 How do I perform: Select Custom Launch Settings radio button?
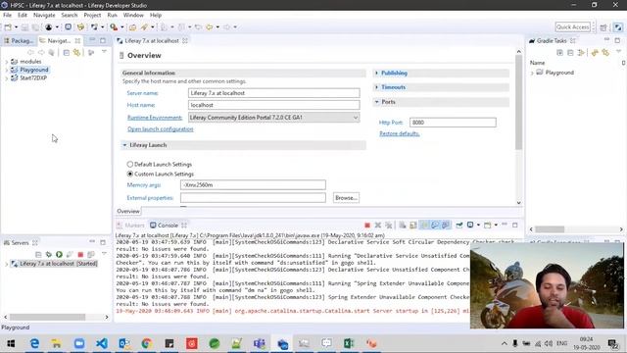[x=130, y=175]
